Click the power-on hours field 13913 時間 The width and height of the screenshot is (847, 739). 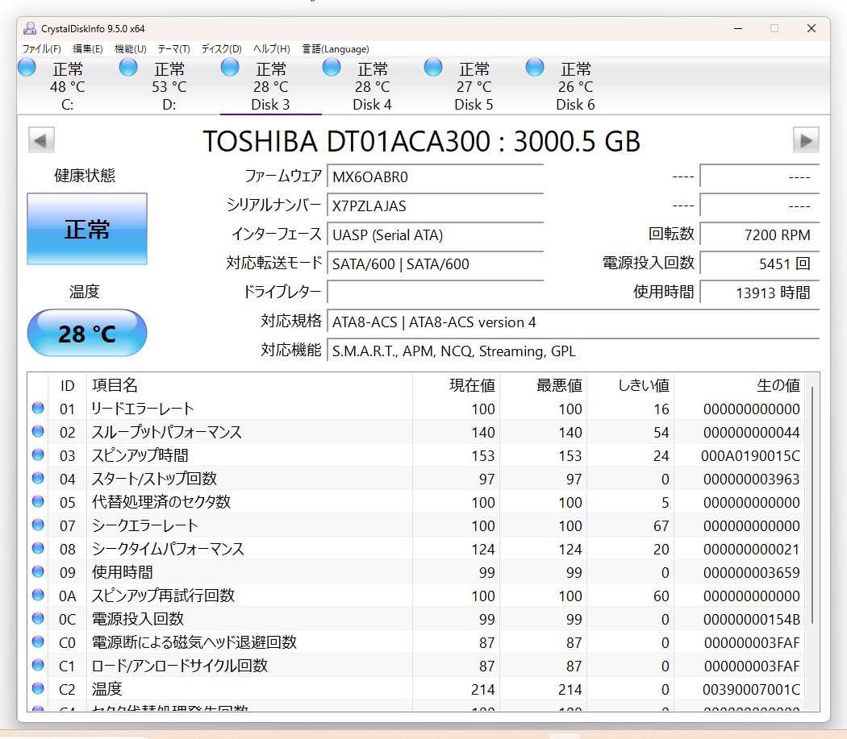click(x=760, y=293)
